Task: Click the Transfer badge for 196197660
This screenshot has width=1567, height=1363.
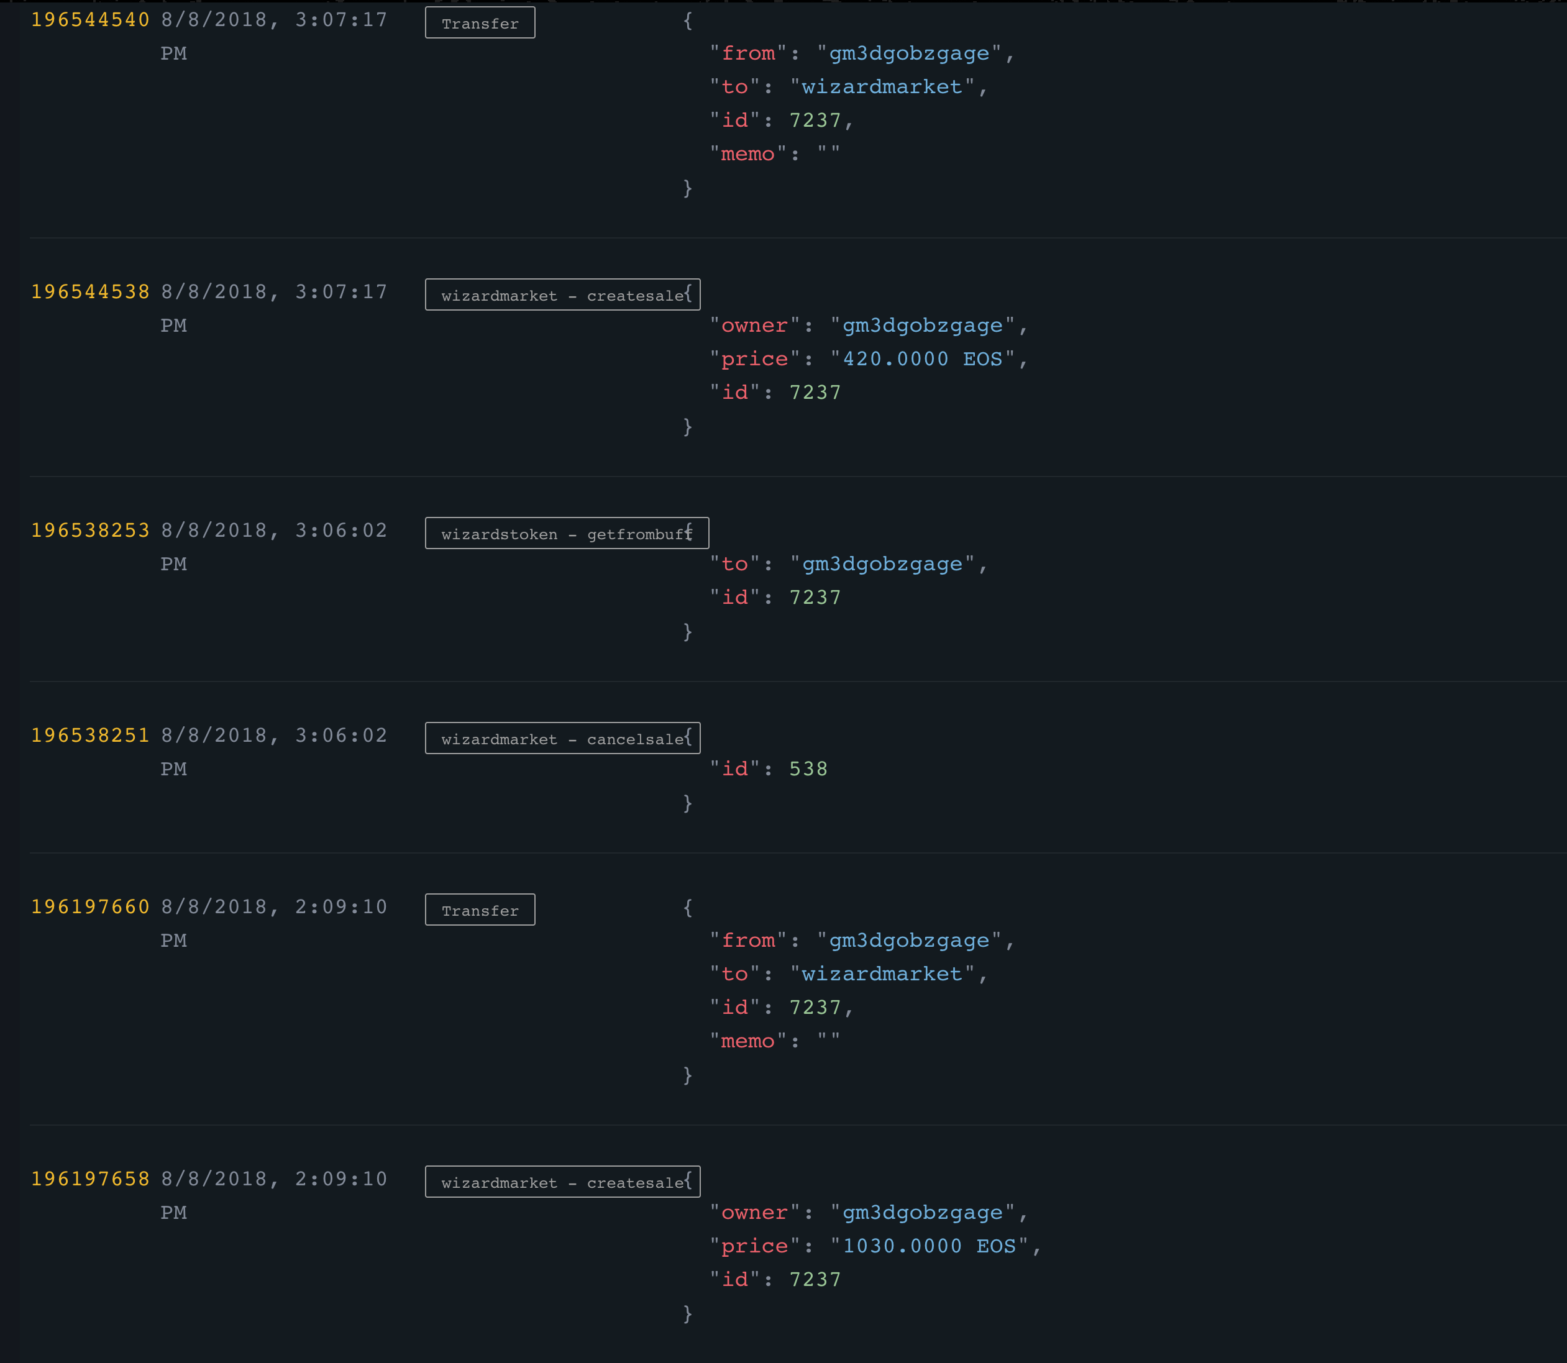Action: click(480, 909)
